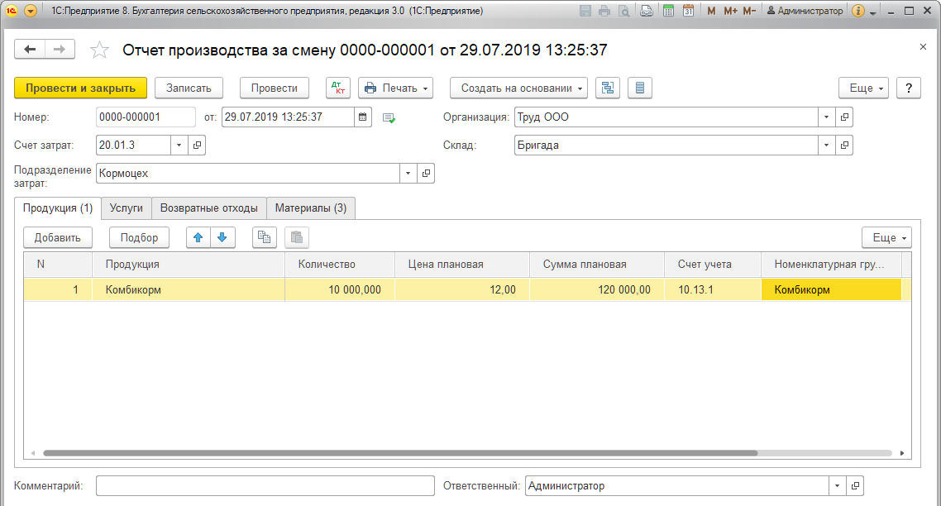Click Количество column header
The width and height of the screenshot is (941, 506).
pyautogui.click(x=340, y=265)
